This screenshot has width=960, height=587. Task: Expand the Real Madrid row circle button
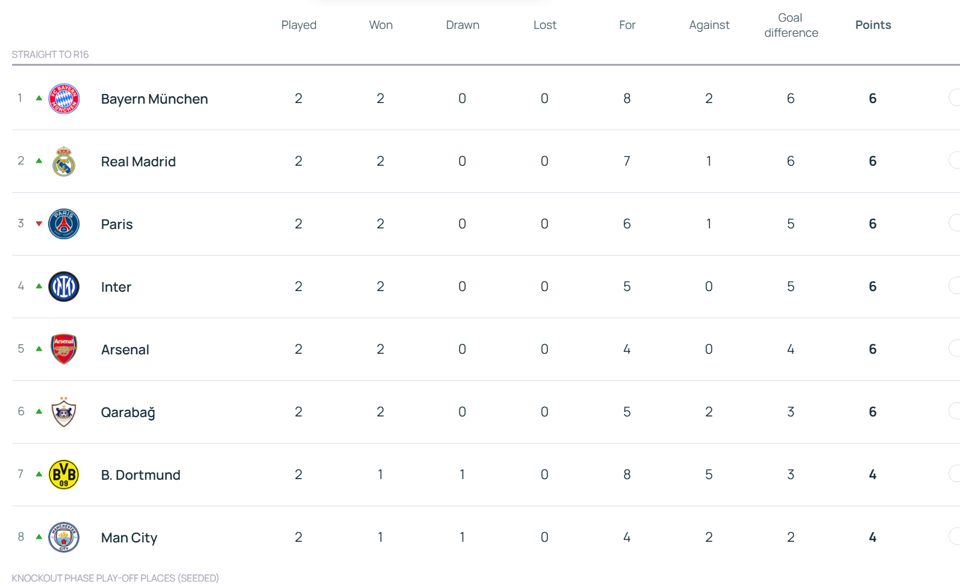coord(955,160)
